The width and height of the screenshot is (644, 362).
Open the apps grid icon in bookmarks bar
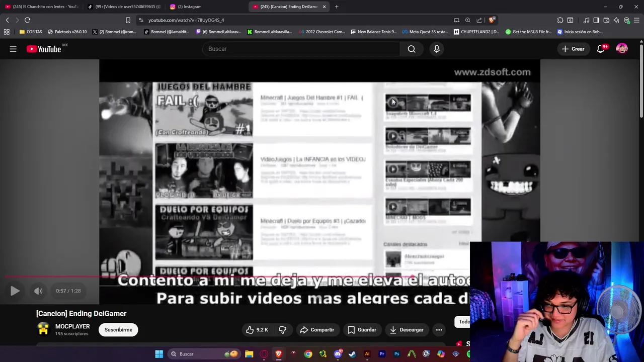[7, 32]
